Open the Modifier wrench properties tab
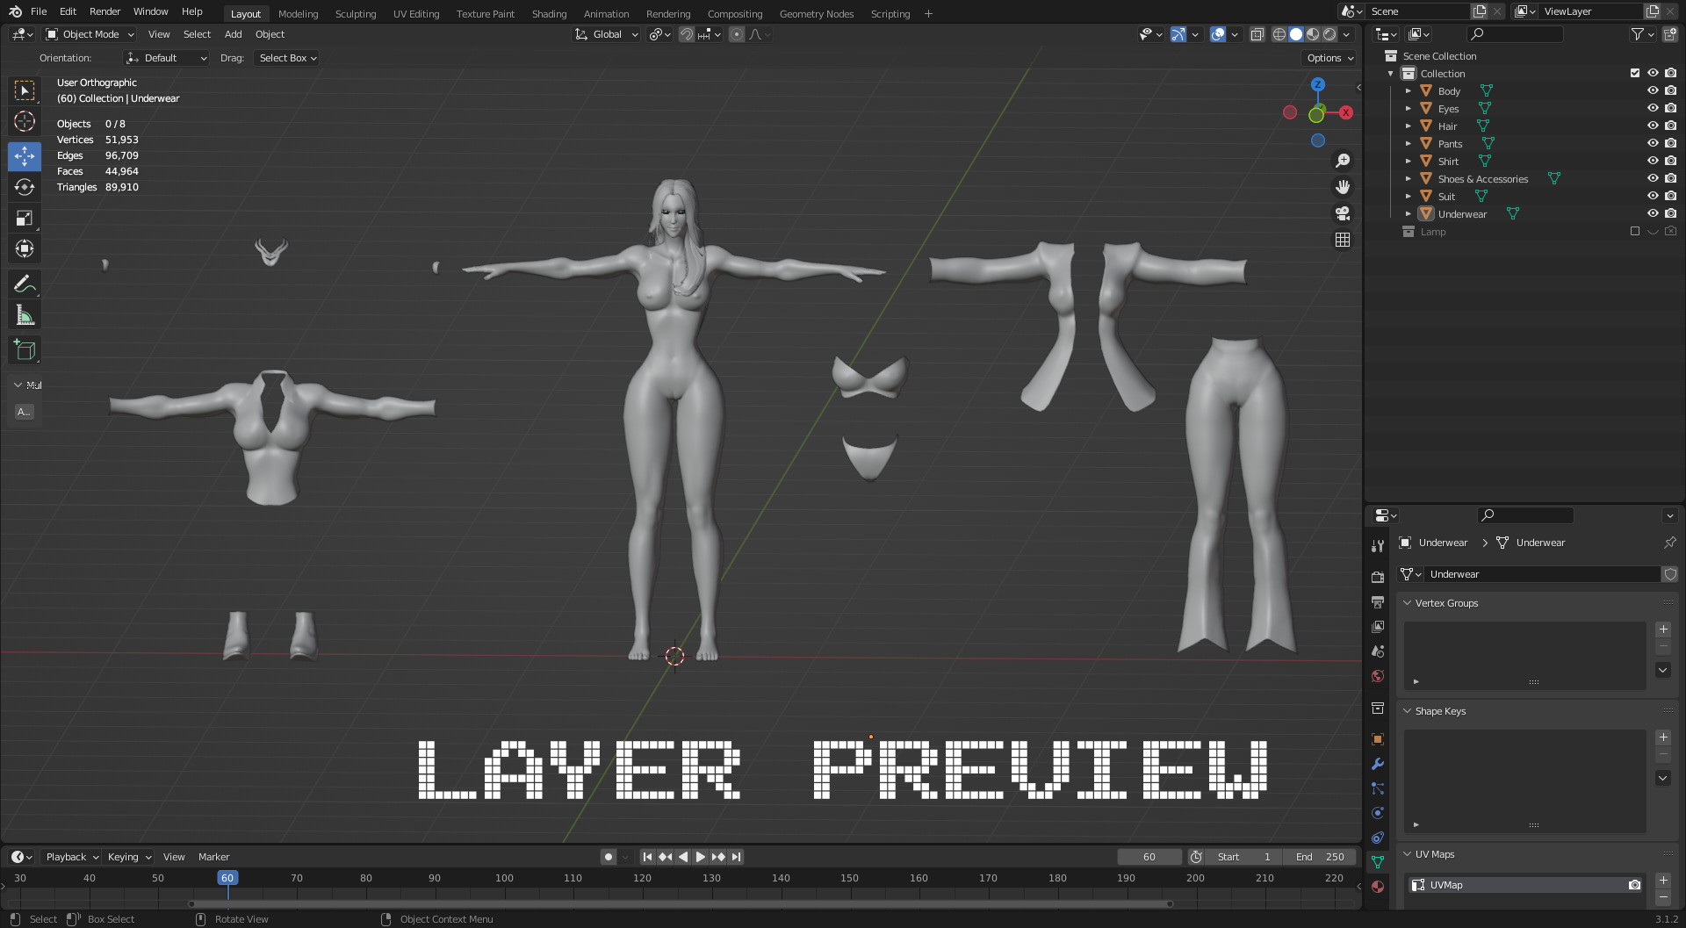The width and height of the screenshot is (1686, 928). pyautogui.click(x=1378, y=764)
